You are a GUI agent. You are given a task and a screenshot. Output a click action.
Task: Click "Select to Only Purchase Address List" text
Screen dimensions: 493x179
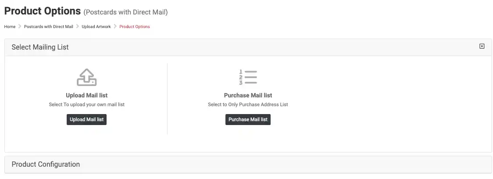pos(248,105)
